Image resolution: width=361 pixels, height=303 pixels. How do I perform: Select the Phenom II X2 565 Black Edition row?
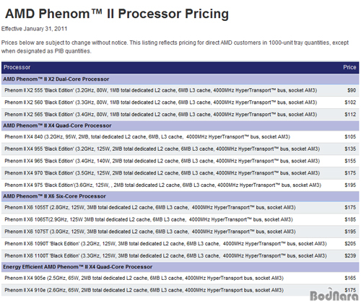click(180, 115)
